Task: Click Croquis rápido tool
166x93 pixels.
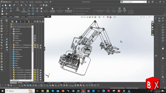Action: tap(120, 10)
